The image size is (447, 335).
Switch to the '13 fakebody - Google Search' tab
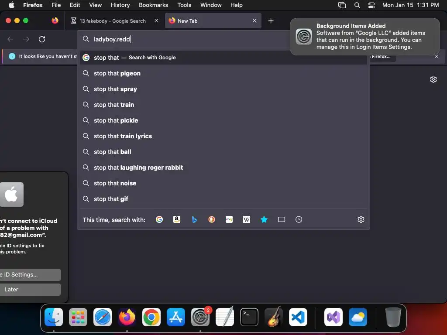click(x=113, y=21)
